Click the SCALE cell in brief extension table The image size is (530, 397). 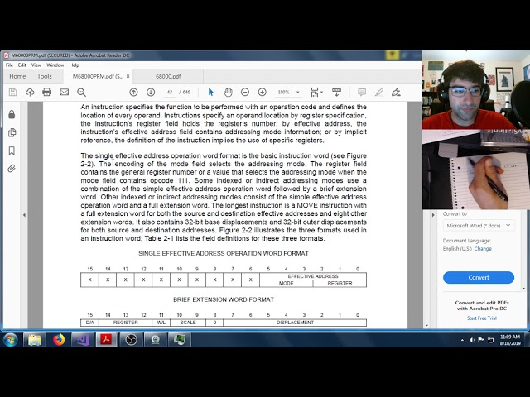coord(188,323)
